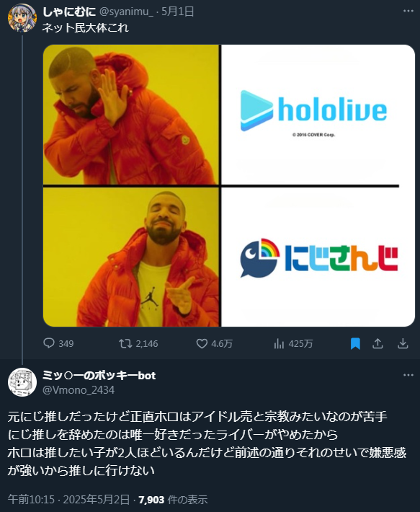The width and height of the screenshot is (420, 512).
Task: Click the ミッ○ーのポッキーbot display name
Action: coord(99,376)
